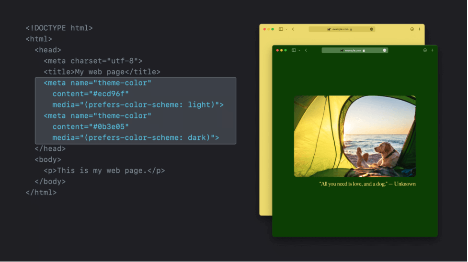Click the example.com address field in yellow window
This screenshot has width=468, height=262.
[340, 29]
